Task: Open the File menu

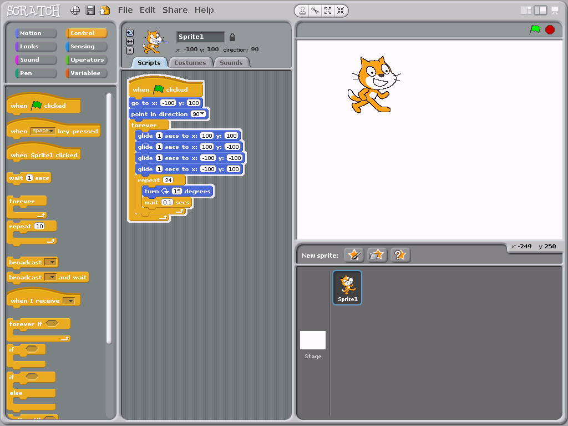Action: coord(125,10)
